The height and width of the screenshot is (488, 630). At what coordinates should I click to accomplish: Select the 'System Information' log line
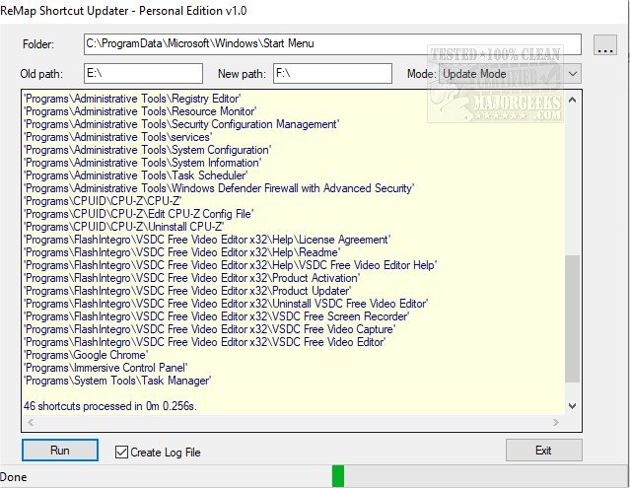pyautogui.click(x=143, y=163)
